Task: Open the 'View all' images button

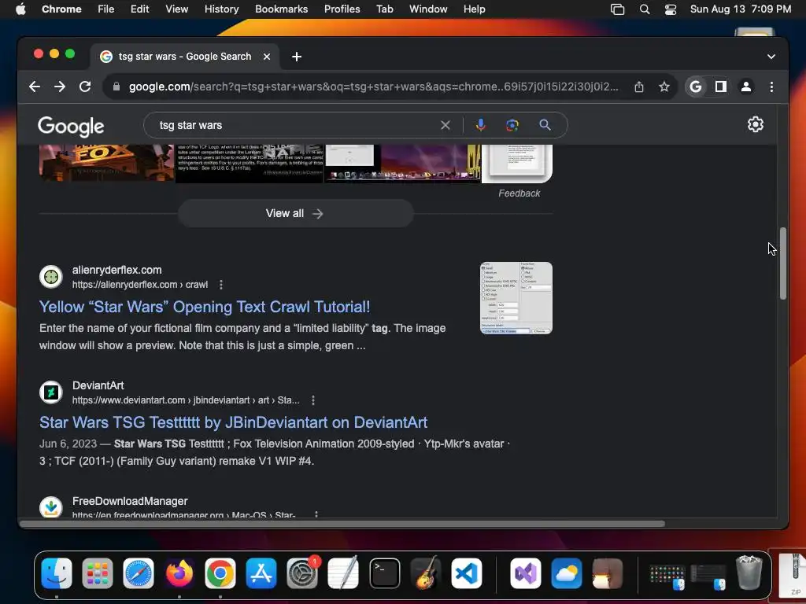Action: 296,213
